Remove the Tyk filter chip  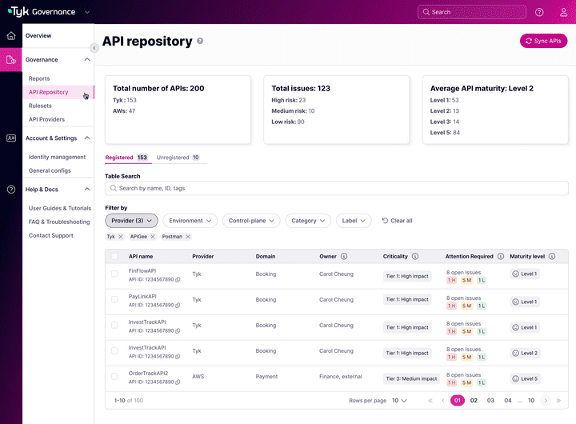click(121, 237)
